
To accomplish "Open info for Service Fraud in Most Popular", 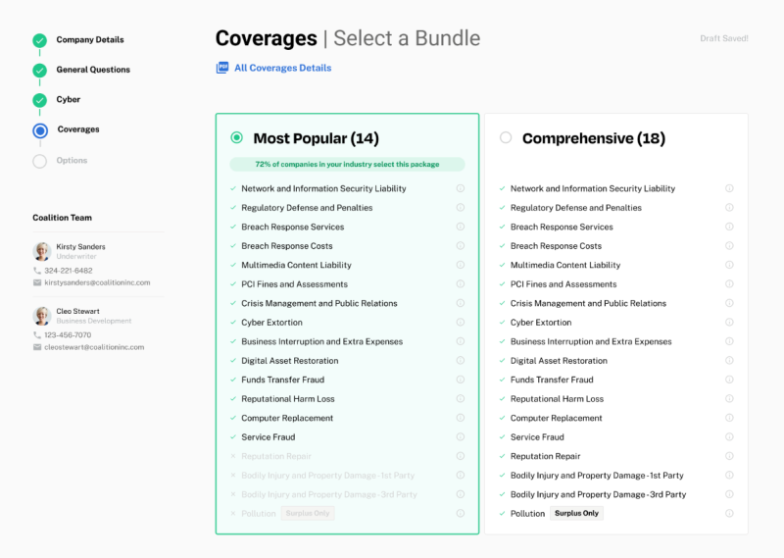I will click(461, 437).
